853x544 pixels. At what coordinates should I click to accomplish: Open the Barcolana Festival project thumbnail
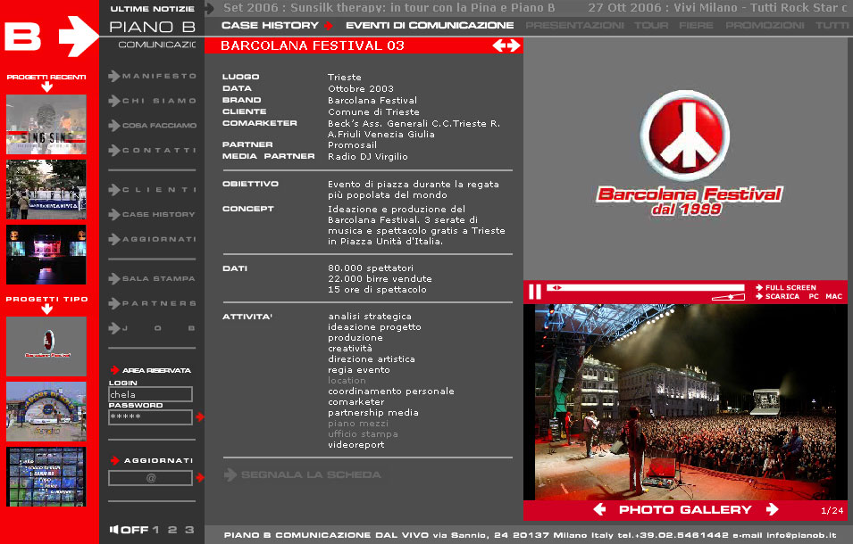pos(46,346)
